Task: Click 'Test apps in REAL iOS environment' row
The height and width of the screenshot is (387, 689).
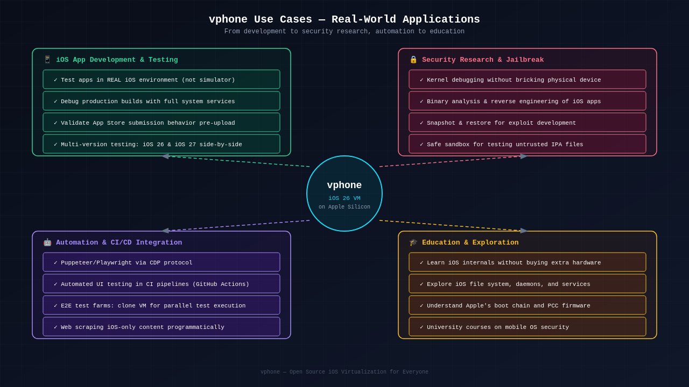Action: click(161, 80)
